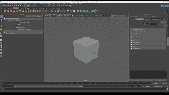The height and width of the screenshot is (95, 169).
Task: Click the Select button below Notes
Action: 135,80
